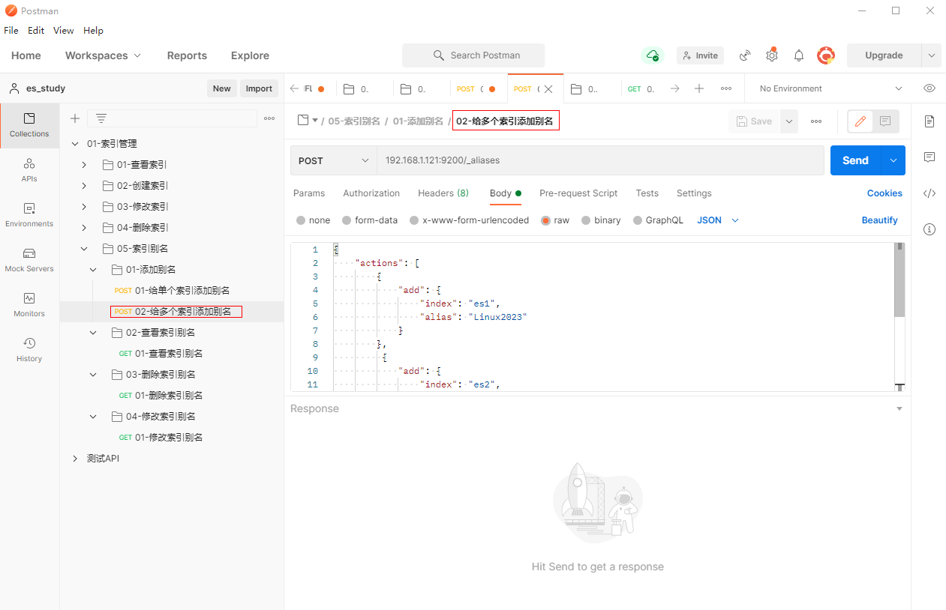Open the Monitors sidebar icon
946x610 pixels.
pos(29,304)
